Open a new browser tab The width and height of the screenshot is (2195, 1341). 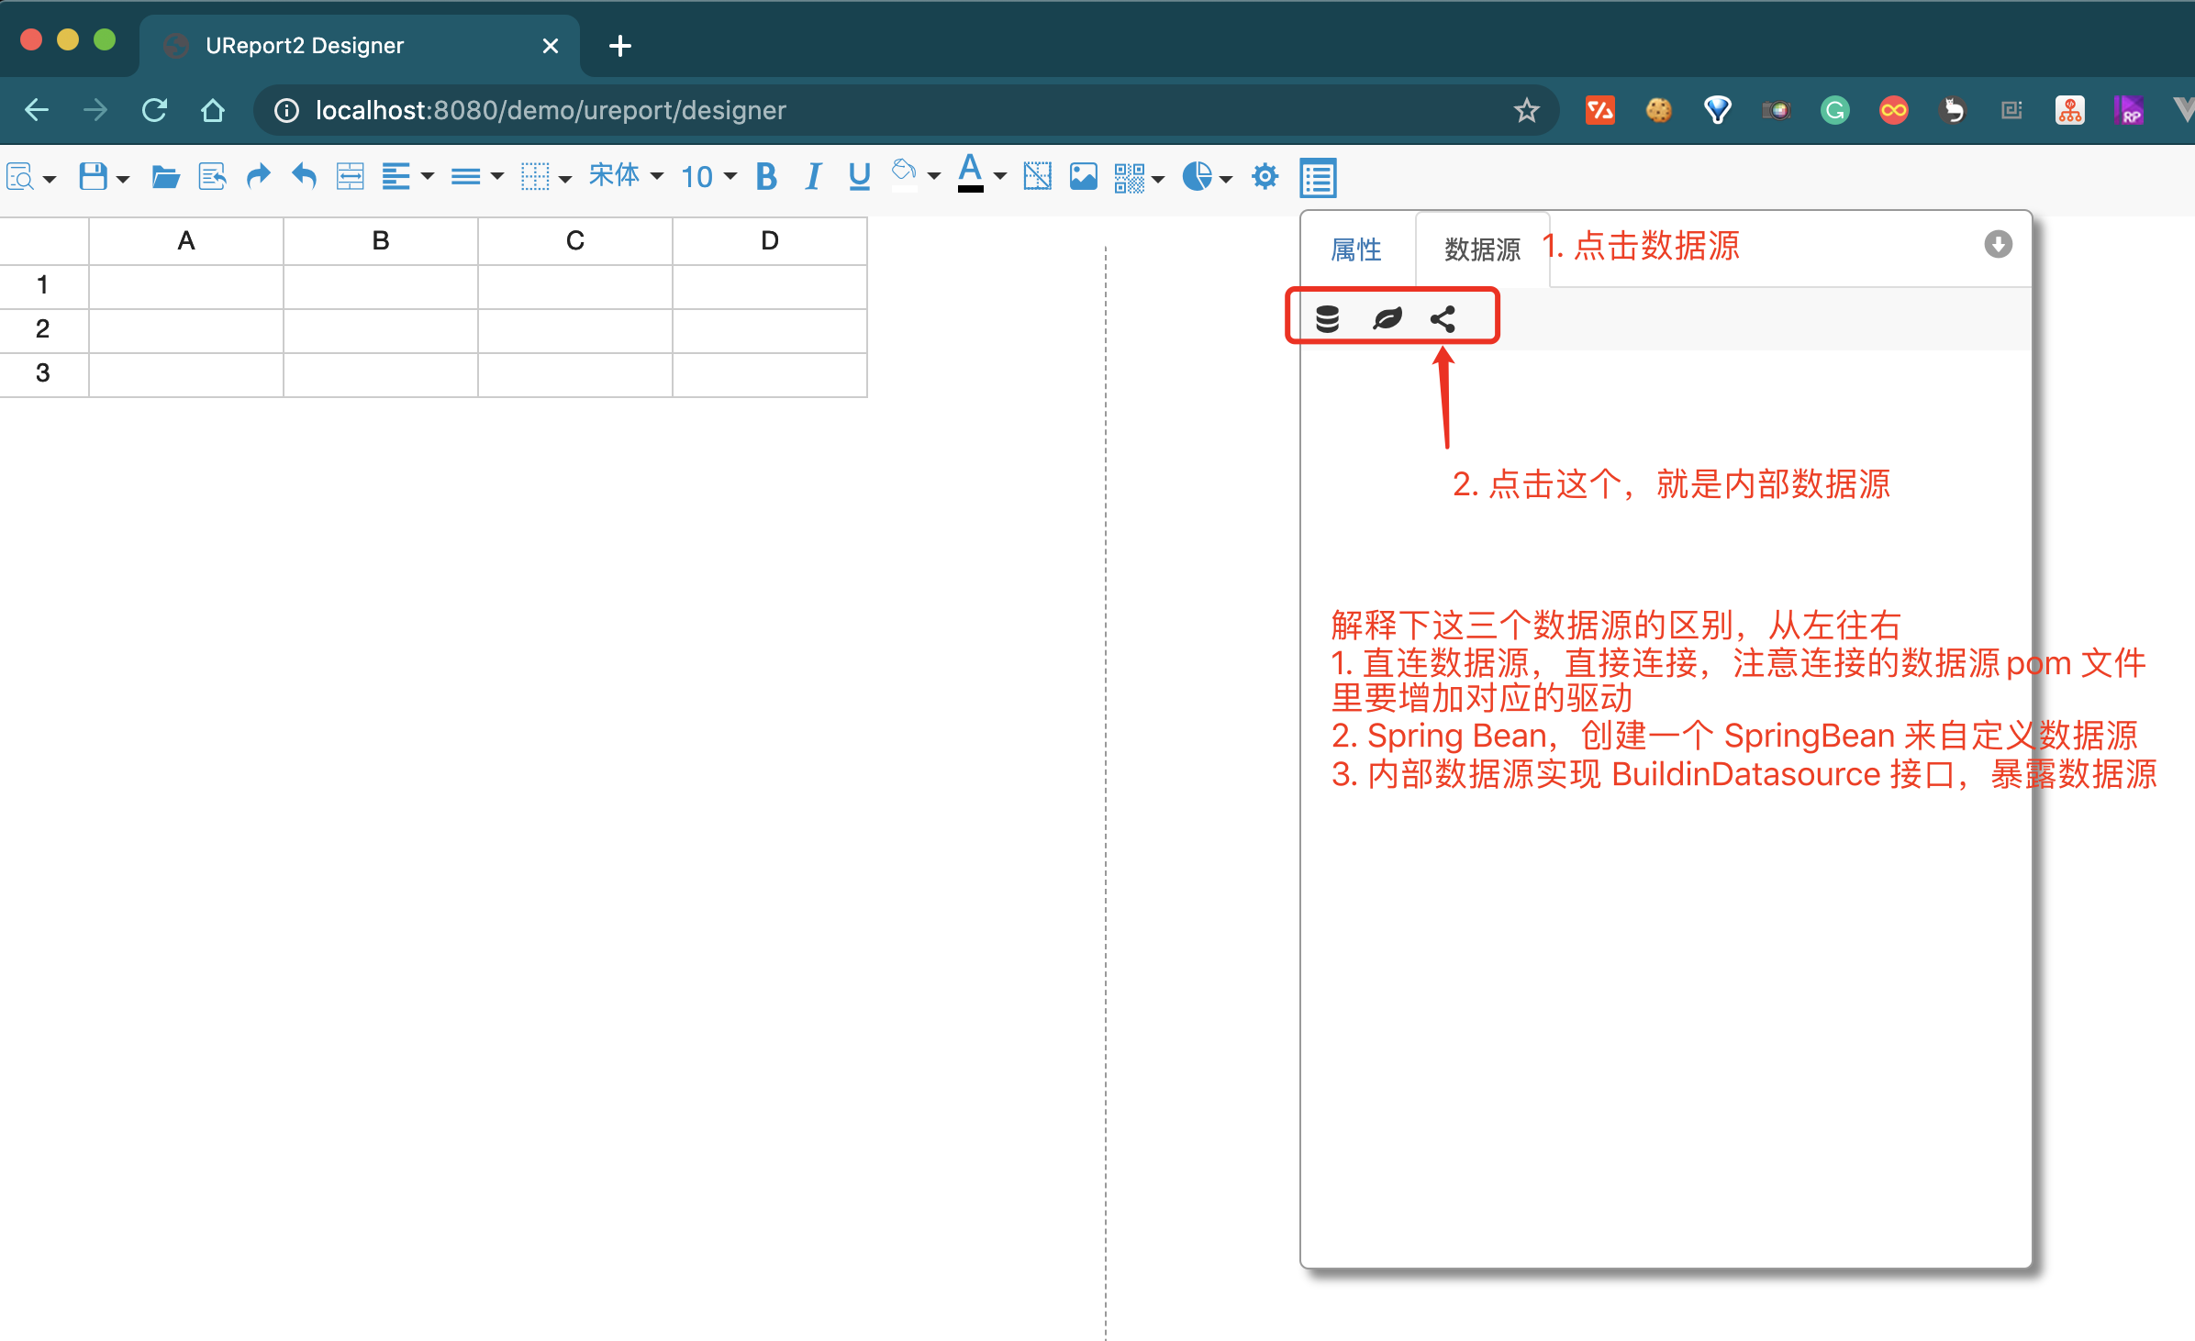(620, 46)
